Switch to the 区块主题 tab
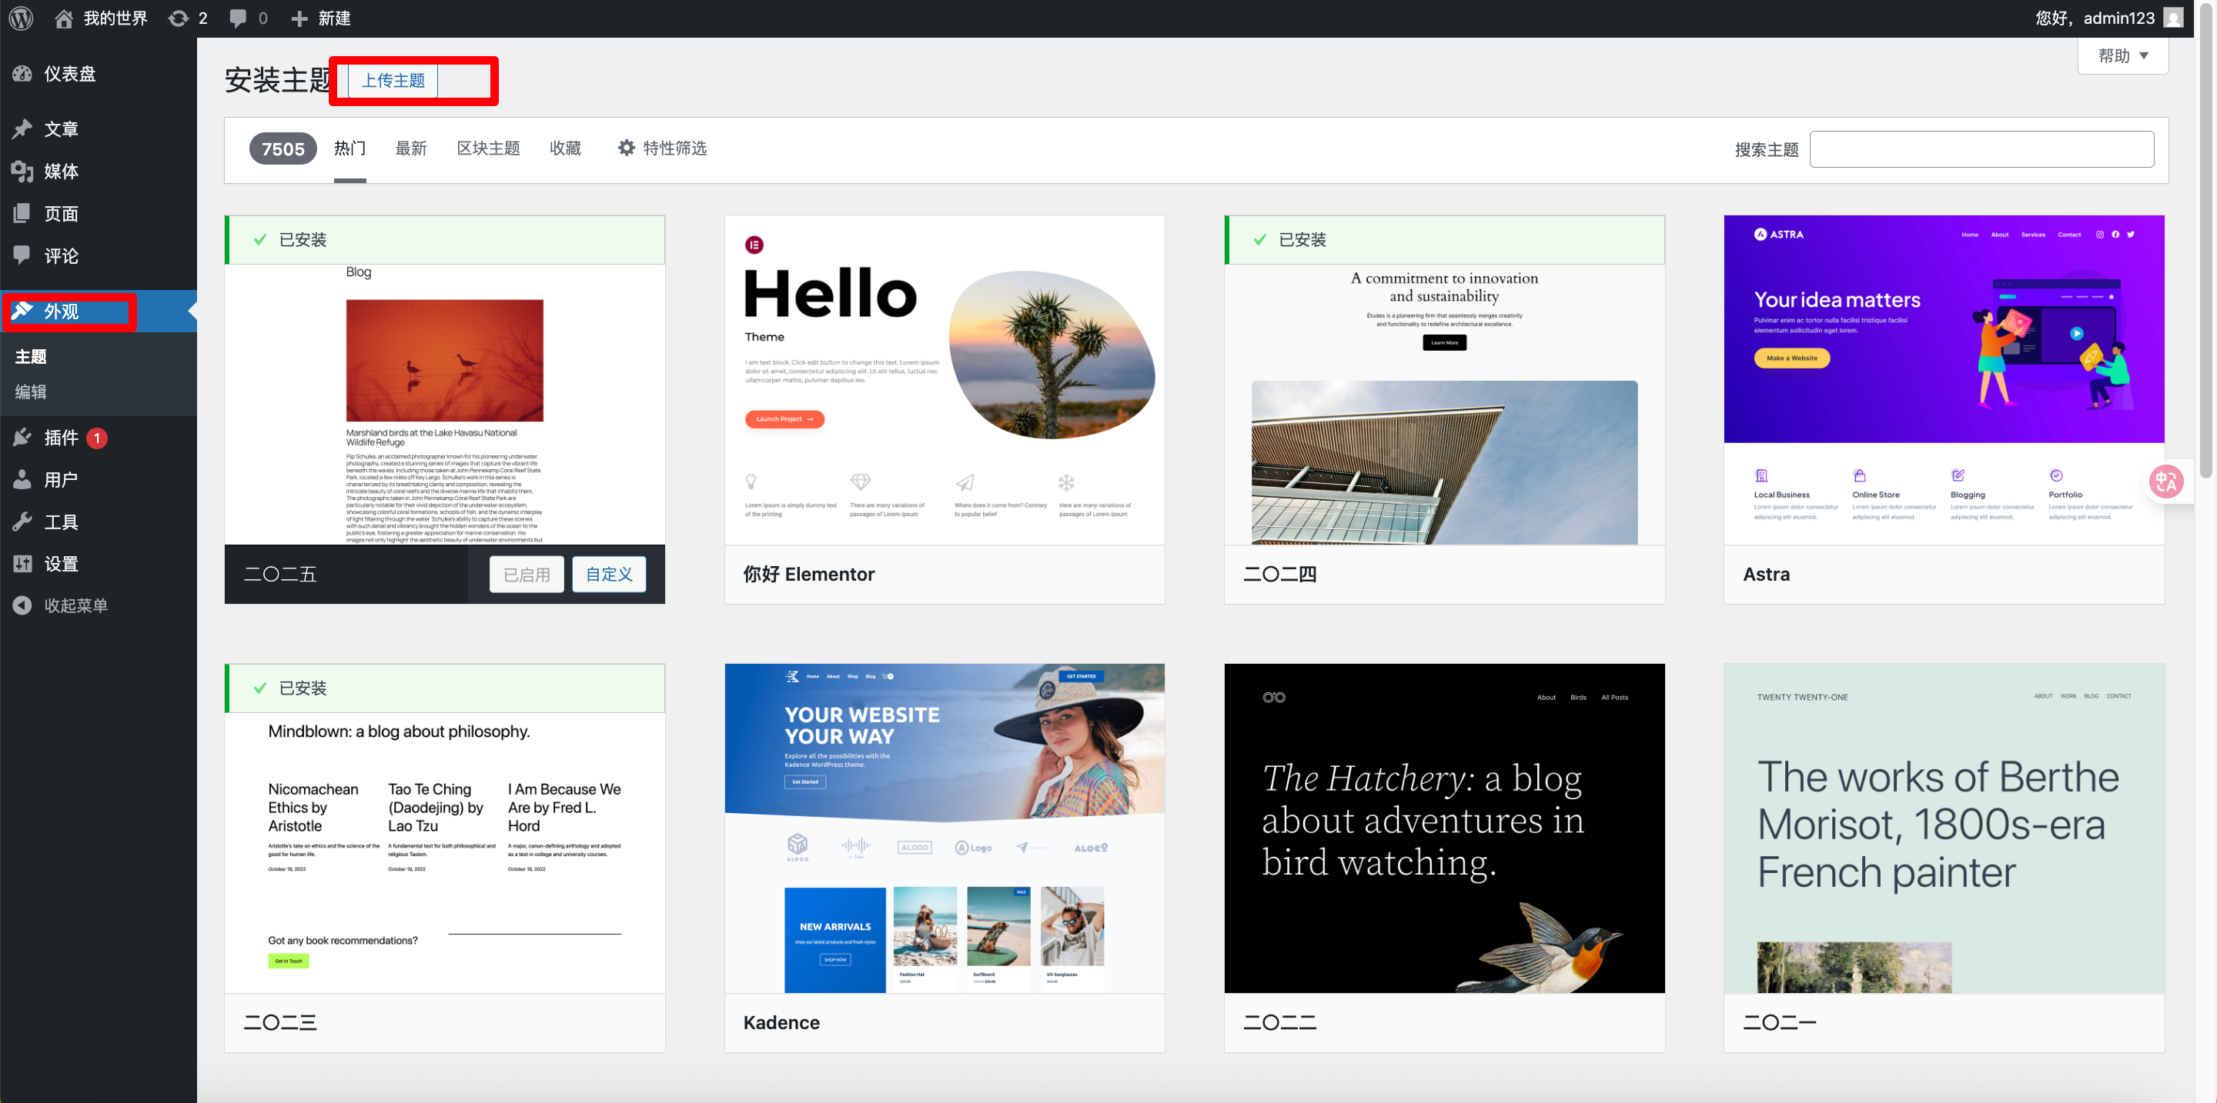 (x=488, y=148)
